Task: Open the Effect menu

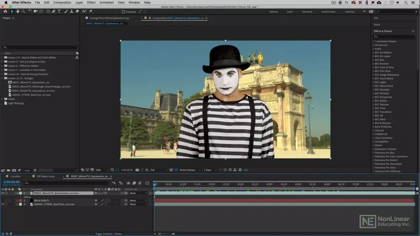Action: click(91, 3)
